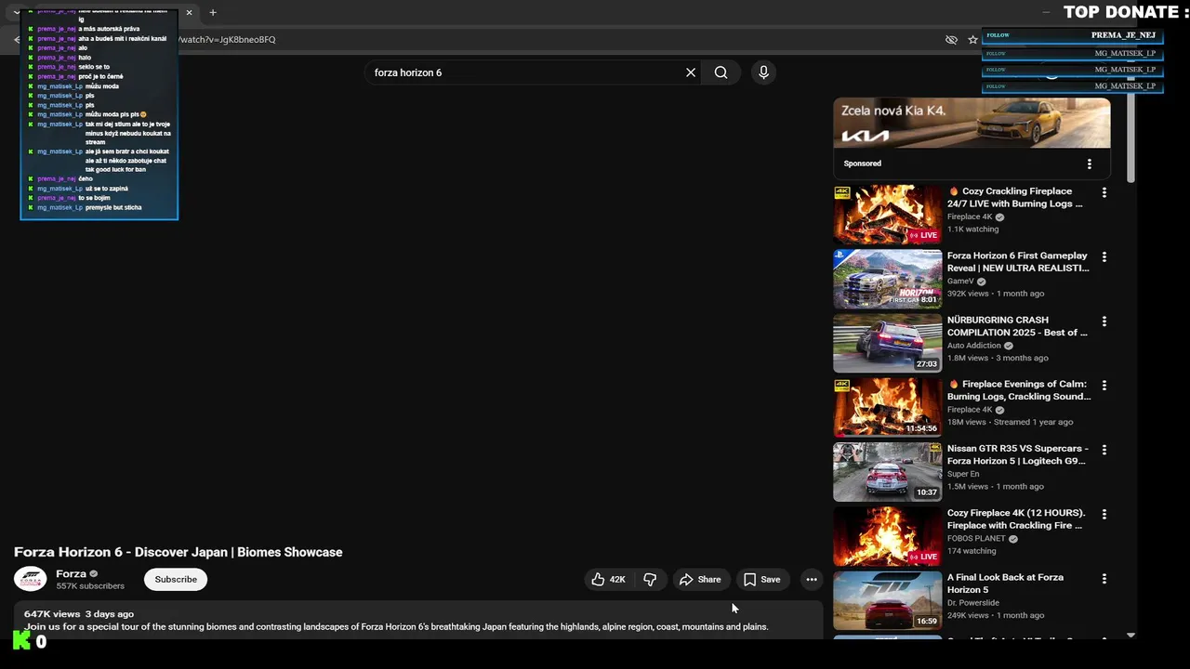Click the Share button

tap(700, 580)
